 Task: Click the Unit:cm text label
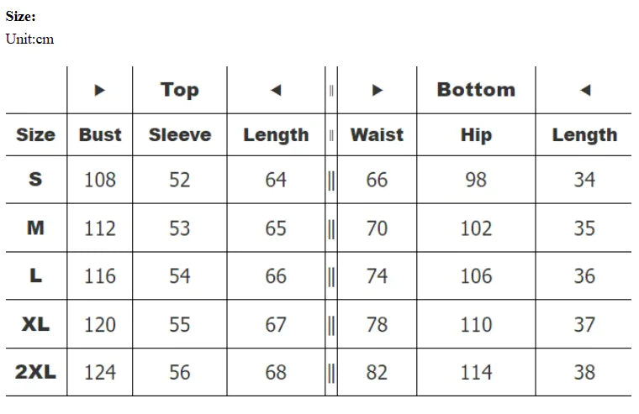[29, 39]
